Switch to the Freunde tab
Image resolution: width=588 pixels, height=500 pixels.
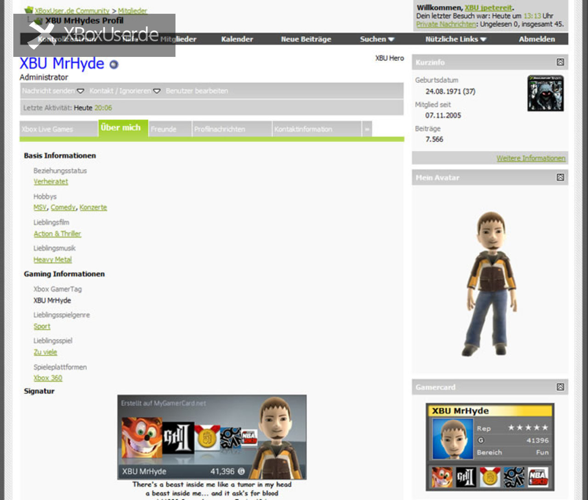point(170,129)
